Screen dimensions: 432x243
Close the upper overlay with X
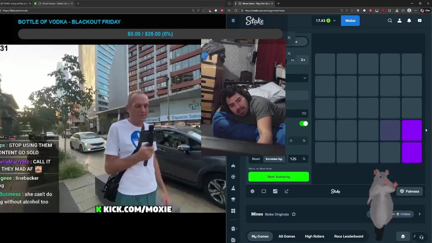289,38
